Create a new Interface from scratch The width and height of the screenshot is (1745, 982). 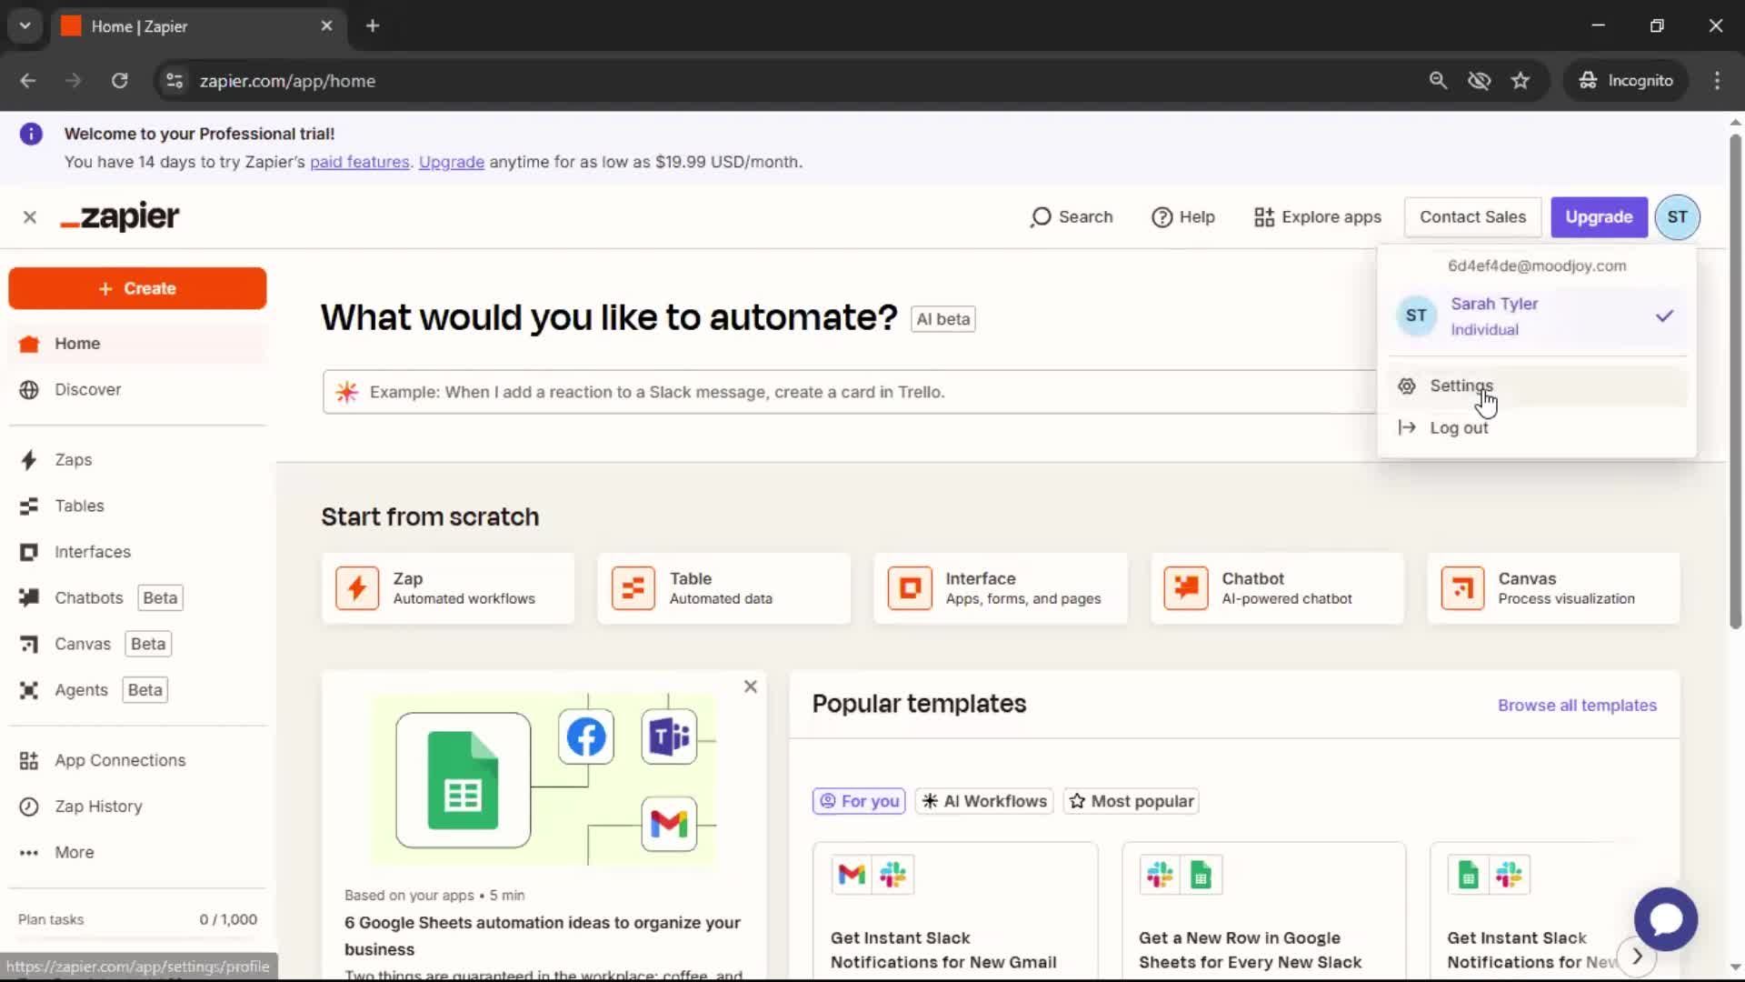(x=1001, y=588)
